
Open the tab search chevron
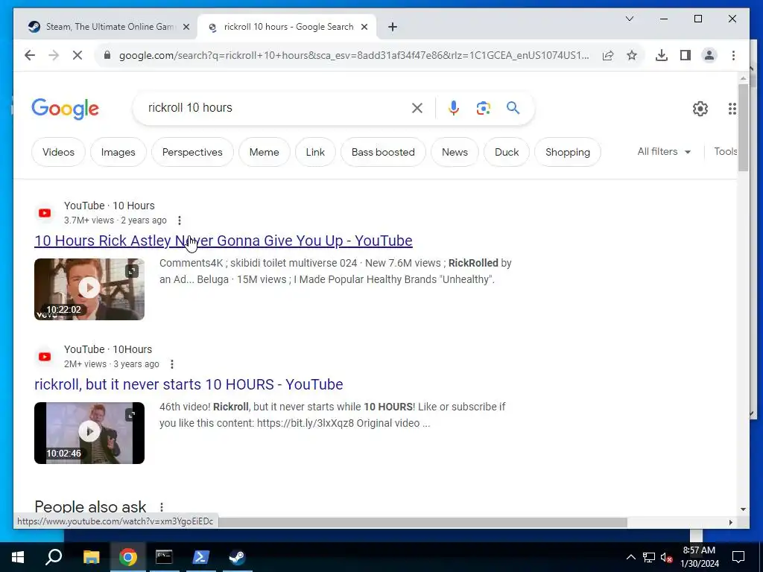[629, 19]
